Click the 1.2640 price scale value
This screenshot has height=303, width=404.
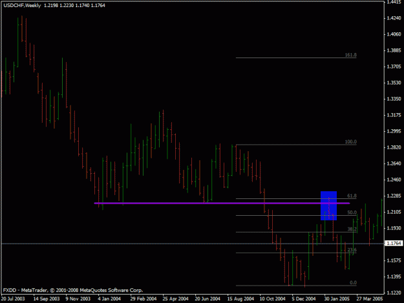[394, 163]
